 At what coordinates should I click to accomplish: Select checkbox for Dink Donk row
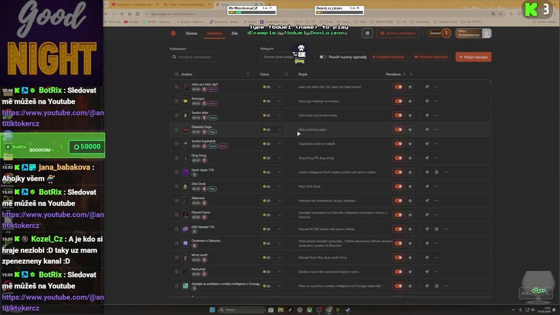coord(177,186)
